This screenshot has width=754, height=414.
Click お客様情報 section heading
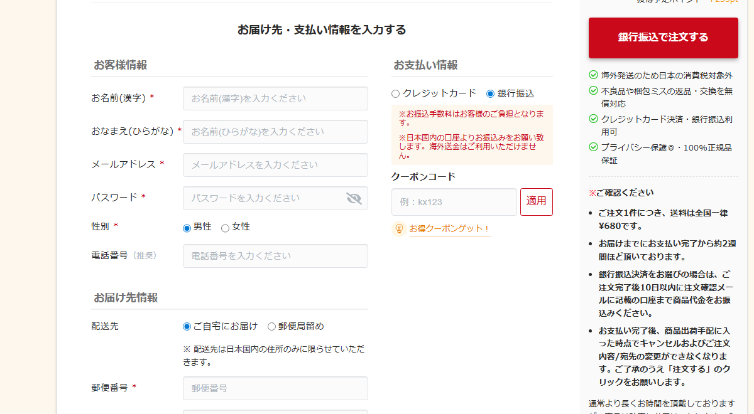pyautogui.click(x=121, y=65)
